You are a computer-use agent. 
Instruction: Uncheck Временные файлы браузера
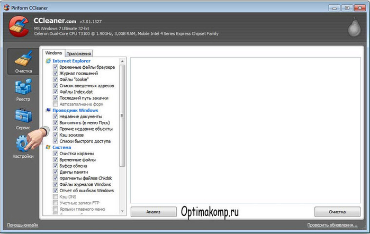(55, 67)
